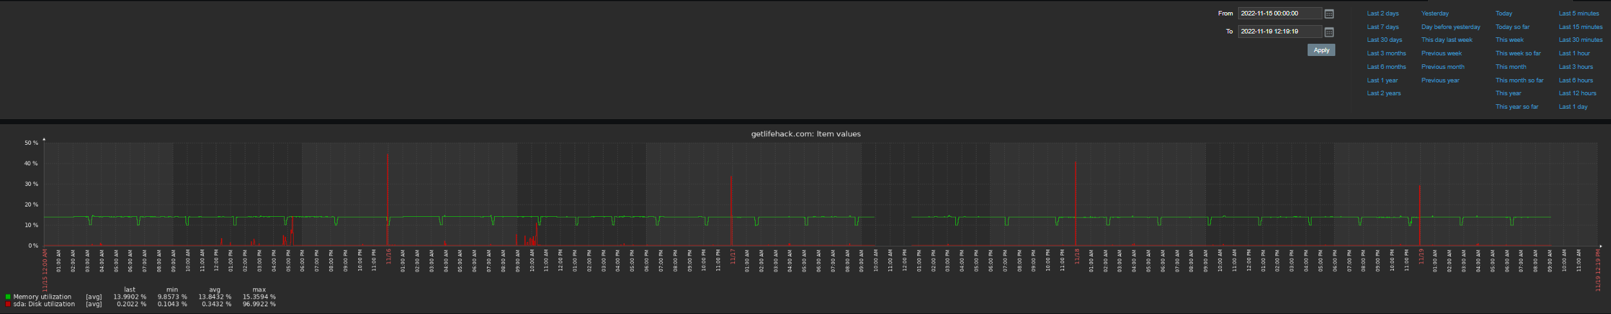Show data for Today so far
This screenshot has width=1611, height=314.
pyautogui.click(x=1512, y=27)
